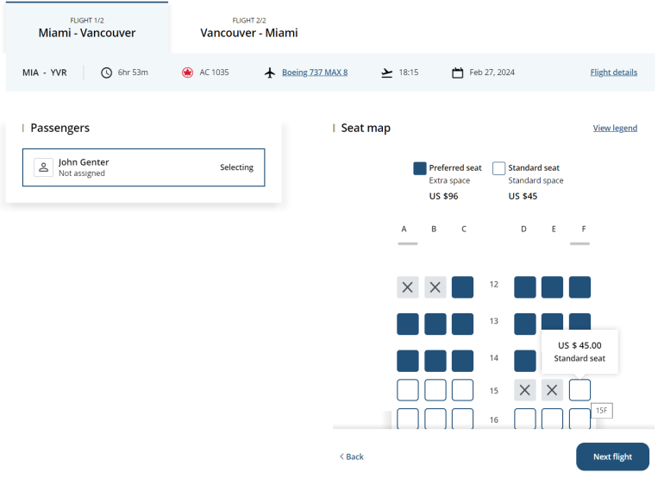Select standard seat 15F

580,390
